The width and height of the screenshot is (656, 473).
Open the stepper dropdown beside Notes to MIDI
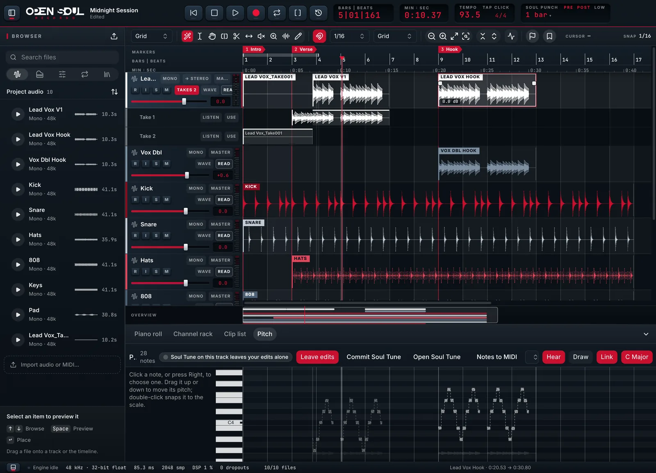[532, 357]
